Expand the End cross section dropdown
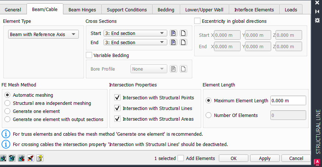 pos(135,42)
